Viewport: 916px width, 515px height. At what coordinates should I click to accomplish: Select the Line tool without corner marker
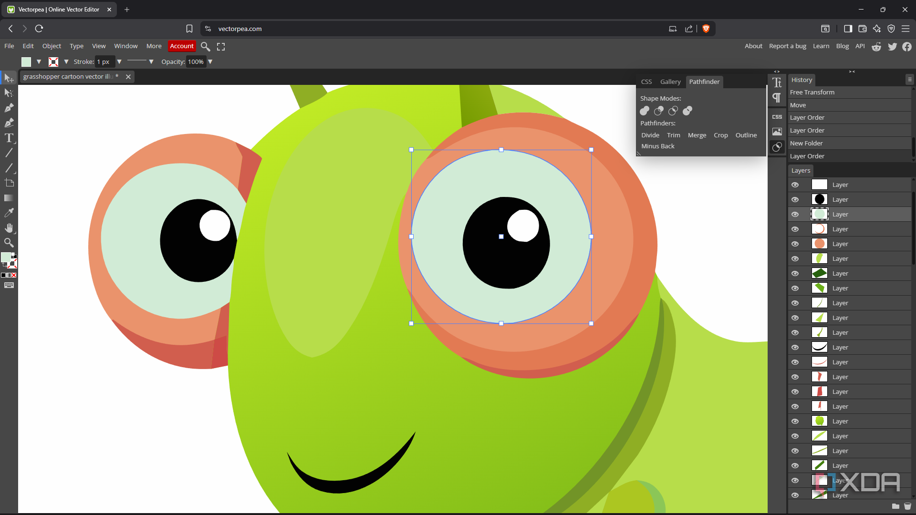(x=9, y=153)
